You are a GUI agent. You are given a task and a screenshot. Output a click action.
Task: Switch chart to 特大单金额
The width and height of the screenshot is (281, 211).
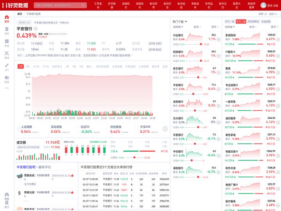click(x=103, y=66)
